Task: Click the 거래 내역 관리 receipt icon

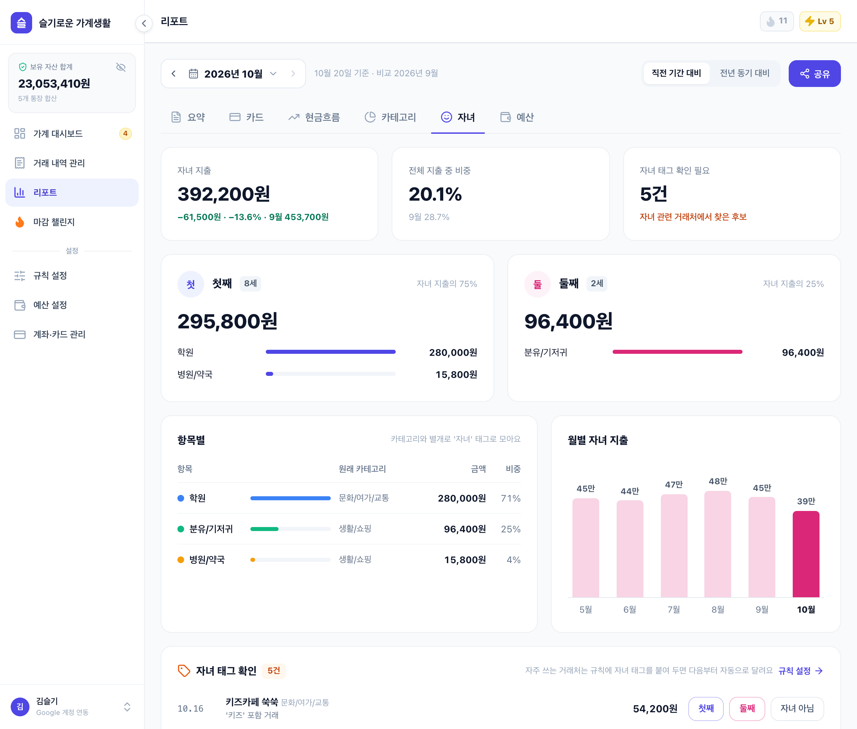Action: point(20,163)
